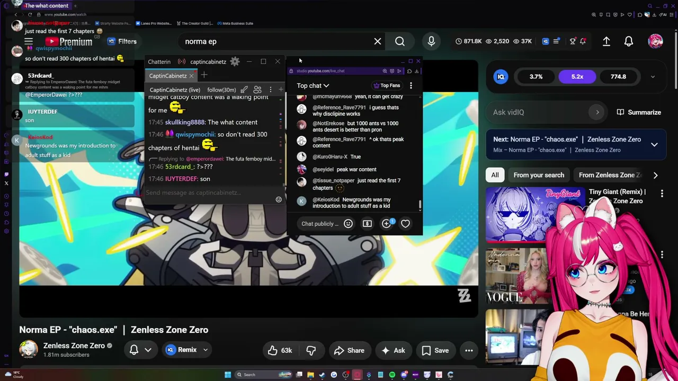Select the 774.8 vidIQ metric pill

618,77
